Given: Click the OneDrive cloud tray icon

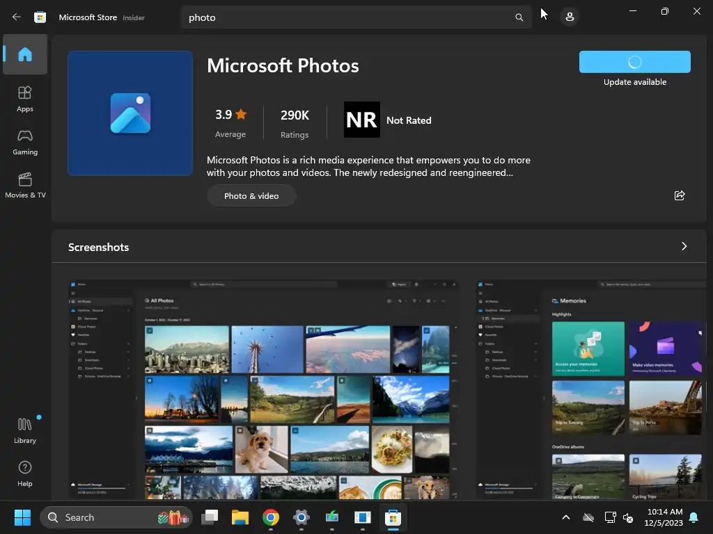Looking at the screenshot, I should (x=588, y=517).
